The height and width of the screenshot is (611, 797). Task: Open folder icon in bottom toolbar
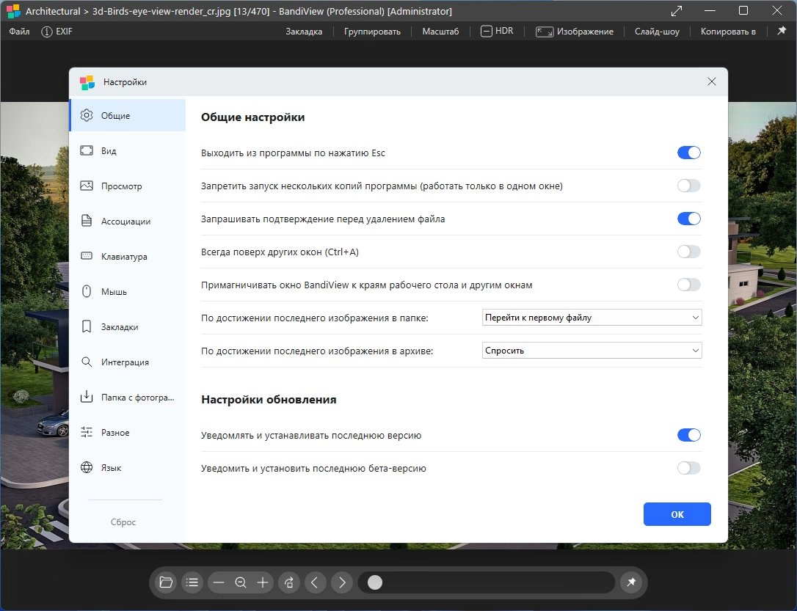click(x=166, y=582)
